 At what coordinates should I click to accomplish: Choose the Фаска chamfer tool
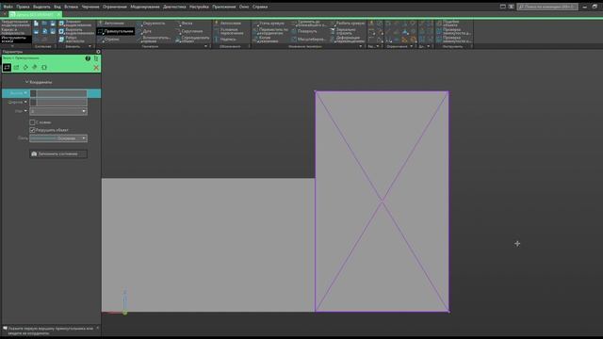(185, 24)
